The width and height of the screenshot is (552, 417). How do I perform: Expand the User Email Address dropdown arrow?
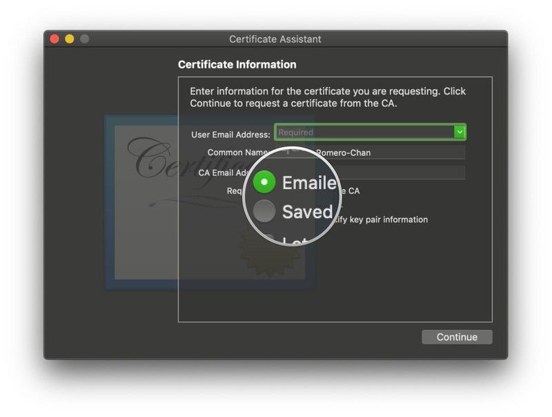click(459, 132)
